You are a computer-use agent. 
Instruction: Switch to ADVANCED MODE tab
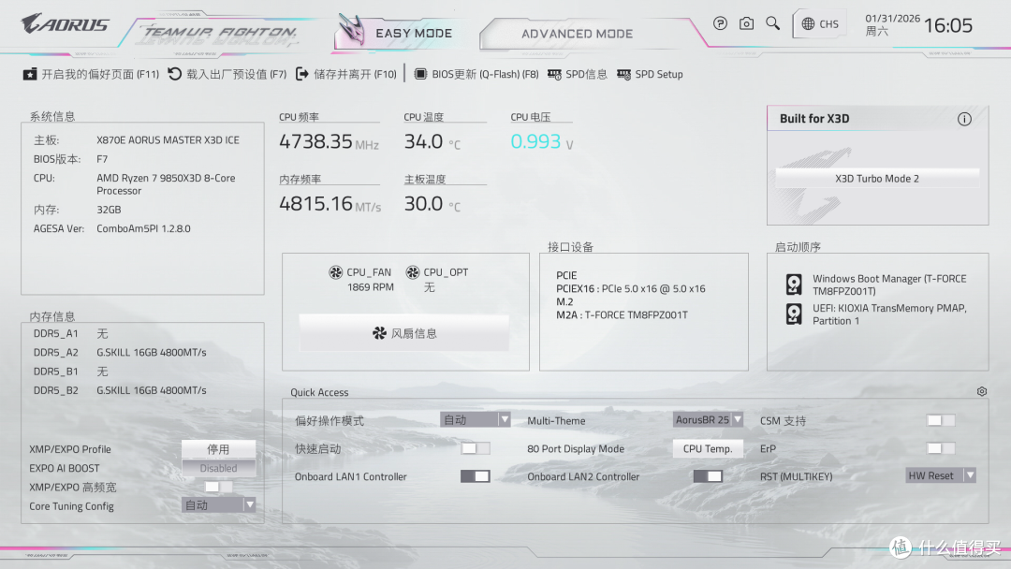tap(577, 34)
